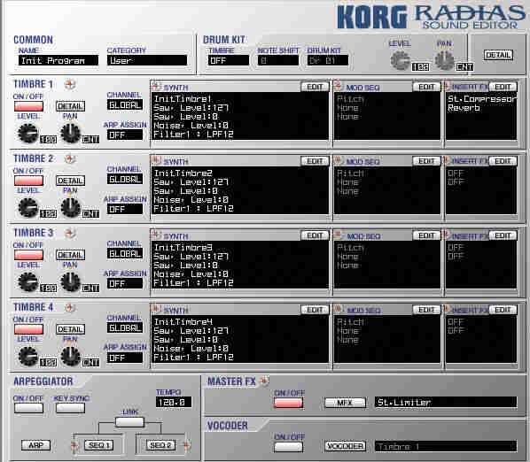The width and height of the screenshot is (530, 462).
Task: Toggle Timbre 1 ON/OFF button
Action: (28, 106)
